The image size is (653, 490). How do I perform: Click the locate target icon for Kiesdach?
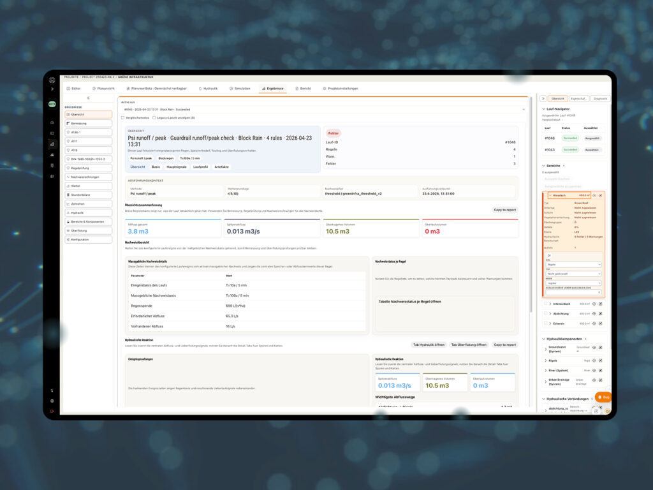point(594,195)
